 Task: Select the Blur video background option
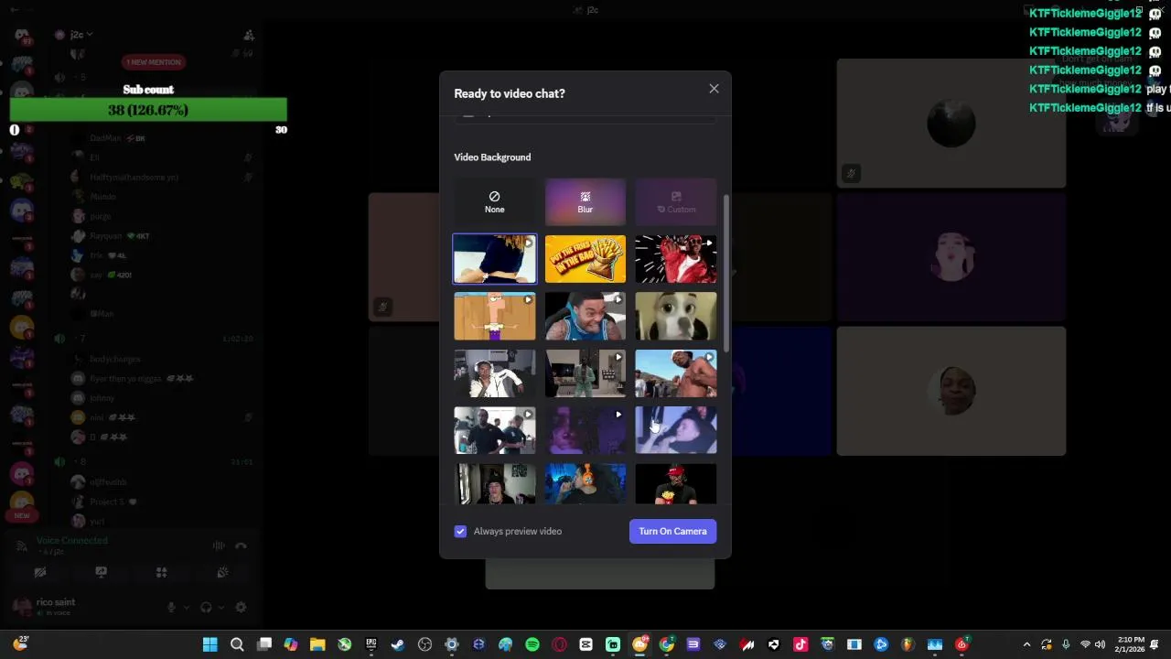[585, 201]
